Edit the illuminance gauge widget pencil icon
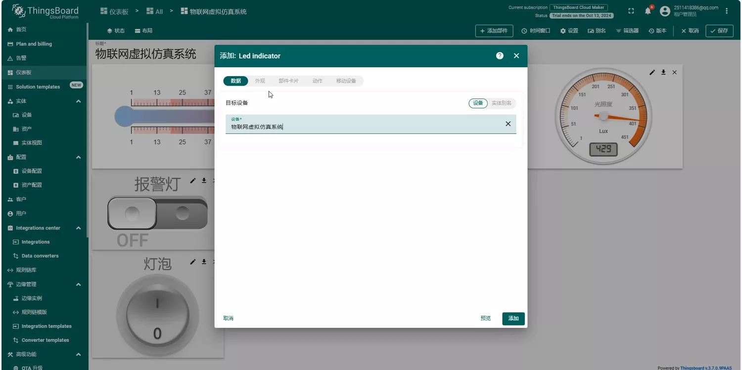 pos(652,72)
